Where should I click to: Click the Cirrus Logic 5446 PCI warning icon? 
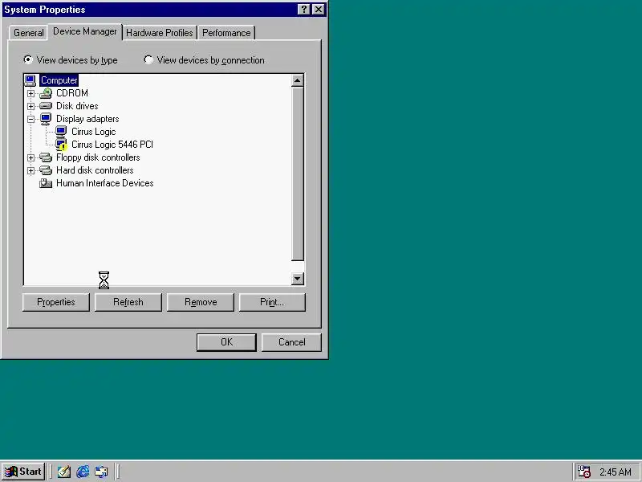pyautogui.click(x=61, y=145)
